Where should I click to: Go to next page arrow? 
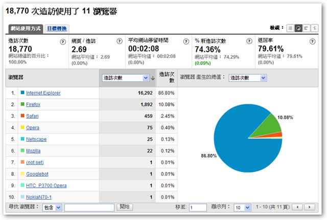(310, 207)
